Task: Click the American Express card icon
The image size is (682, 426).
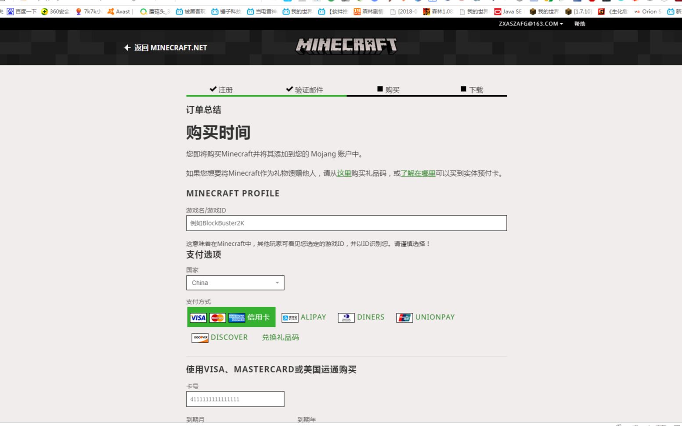Action: (237, 318)
